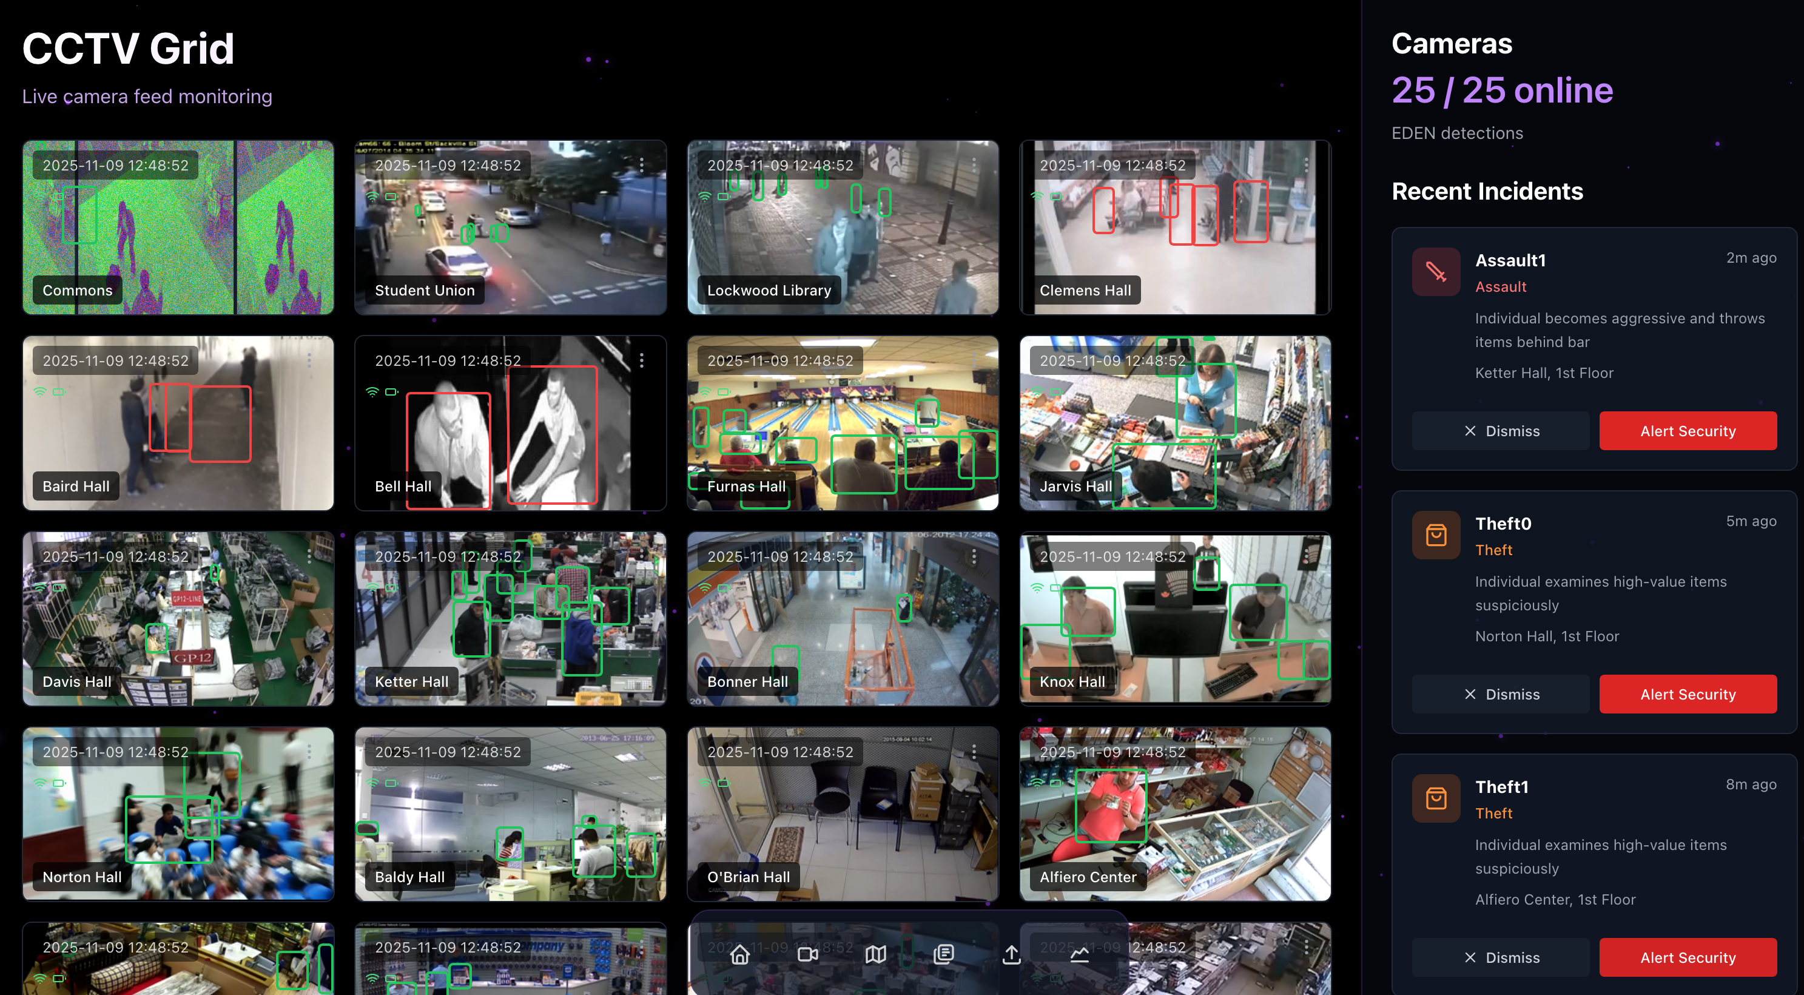1804x995 pixels.
Task: Click the Theft0 shopping bag icon
Action: (x=1436, y=535)
